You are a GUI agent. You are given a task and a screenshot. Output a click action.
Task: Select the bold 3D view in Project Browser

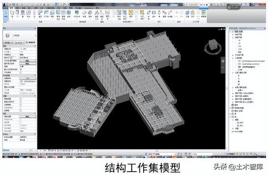(x=246, y=67)
